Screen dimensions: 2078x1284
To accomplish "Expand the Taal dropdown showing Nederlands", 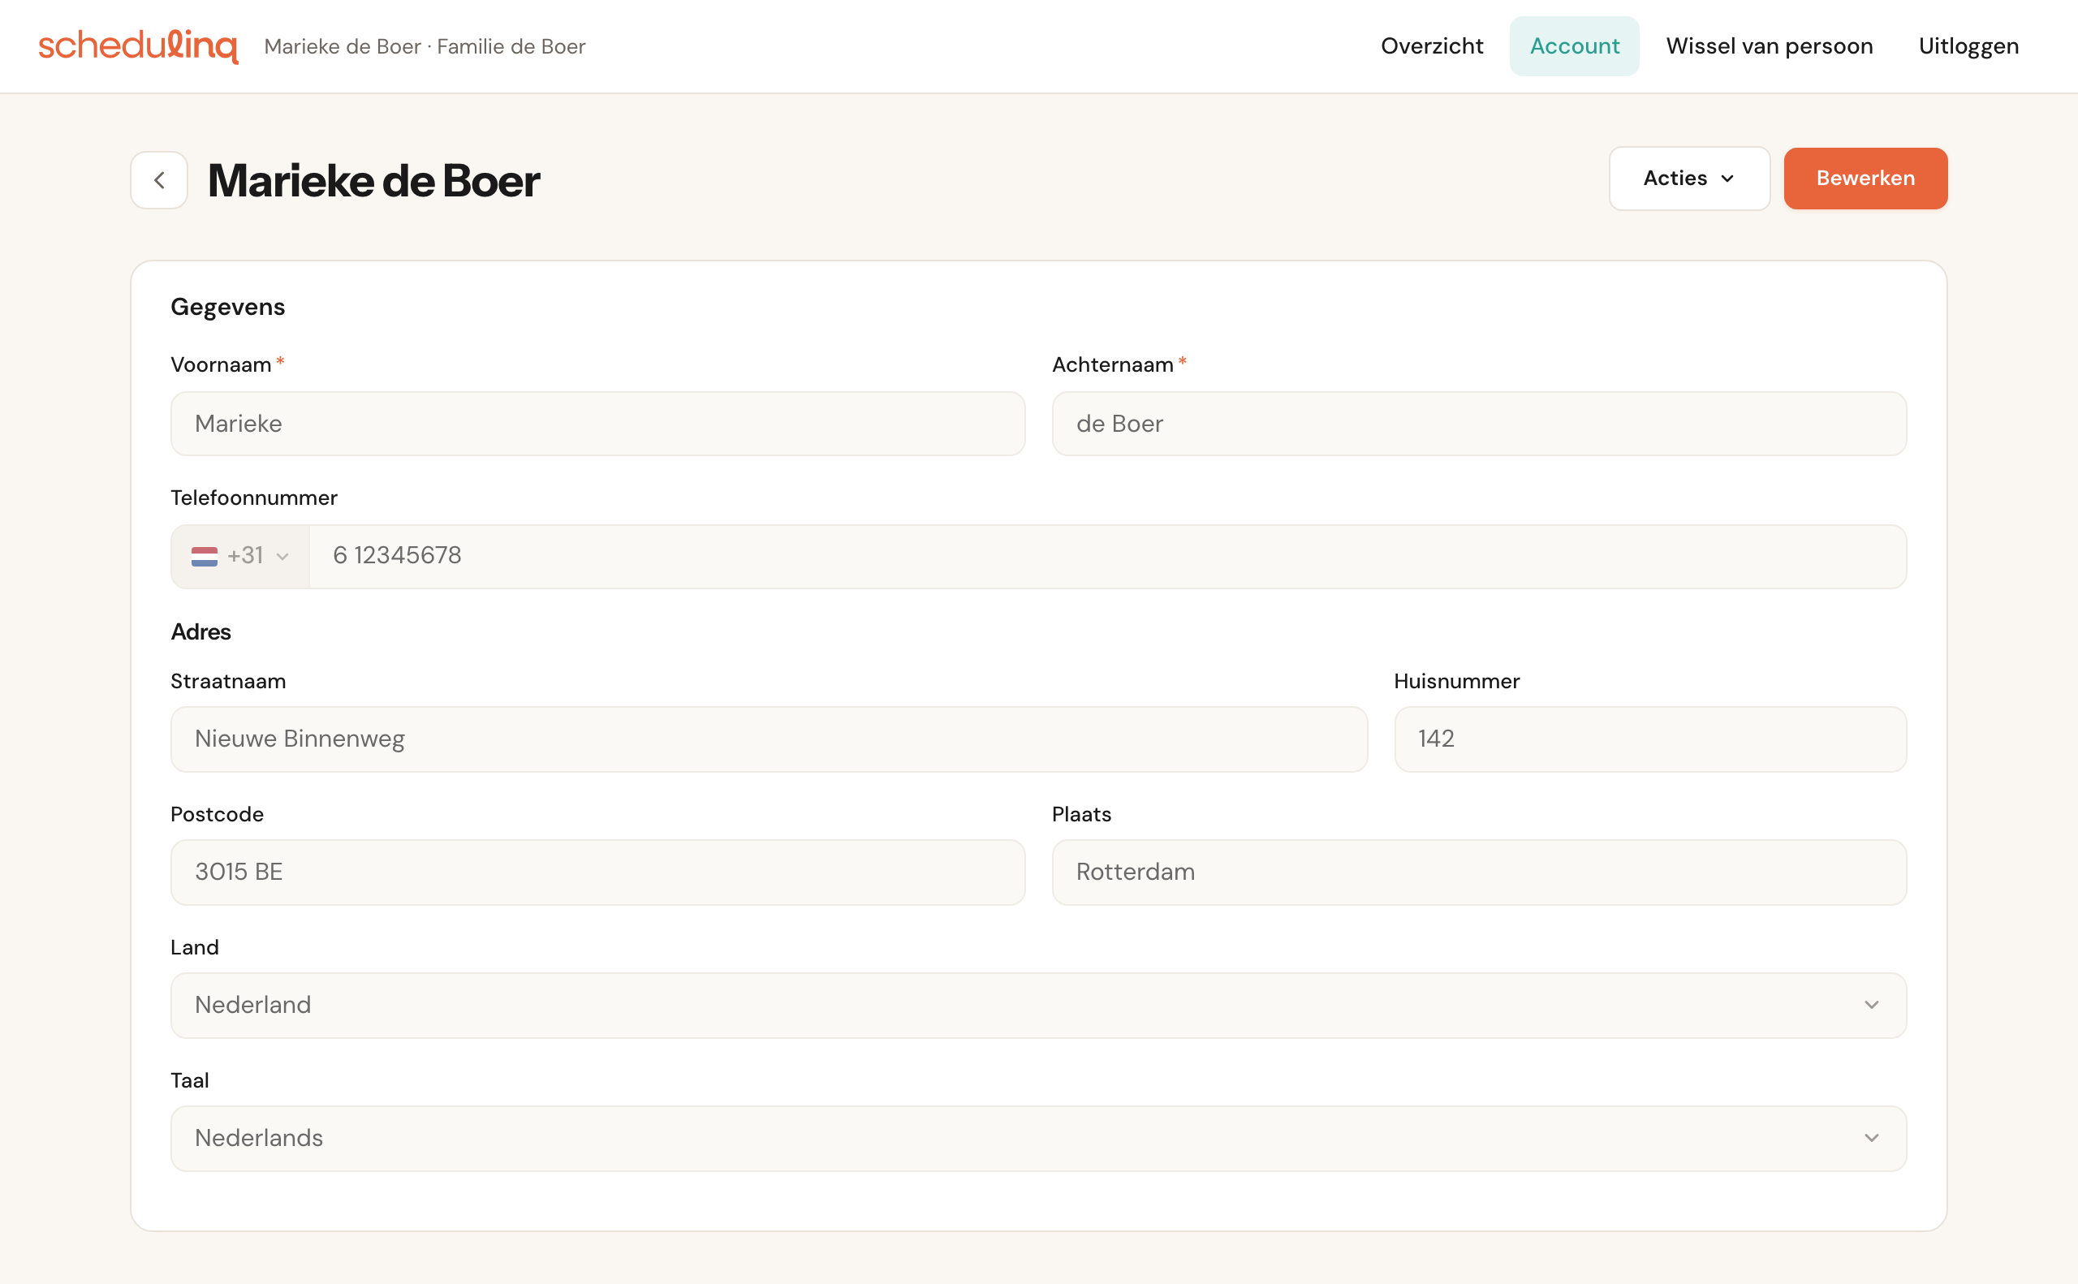I will (1038, 1138).
